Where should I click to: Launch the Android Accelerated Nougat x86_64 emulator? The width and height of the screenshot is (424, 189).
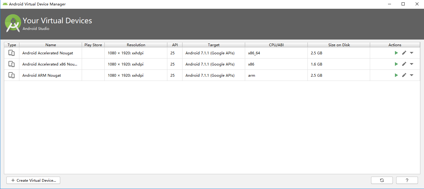[396, 53]
